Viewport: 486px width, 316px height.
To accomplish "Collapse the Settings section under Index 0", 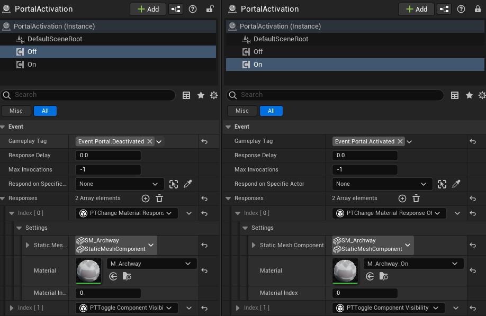I will [246, 227].
